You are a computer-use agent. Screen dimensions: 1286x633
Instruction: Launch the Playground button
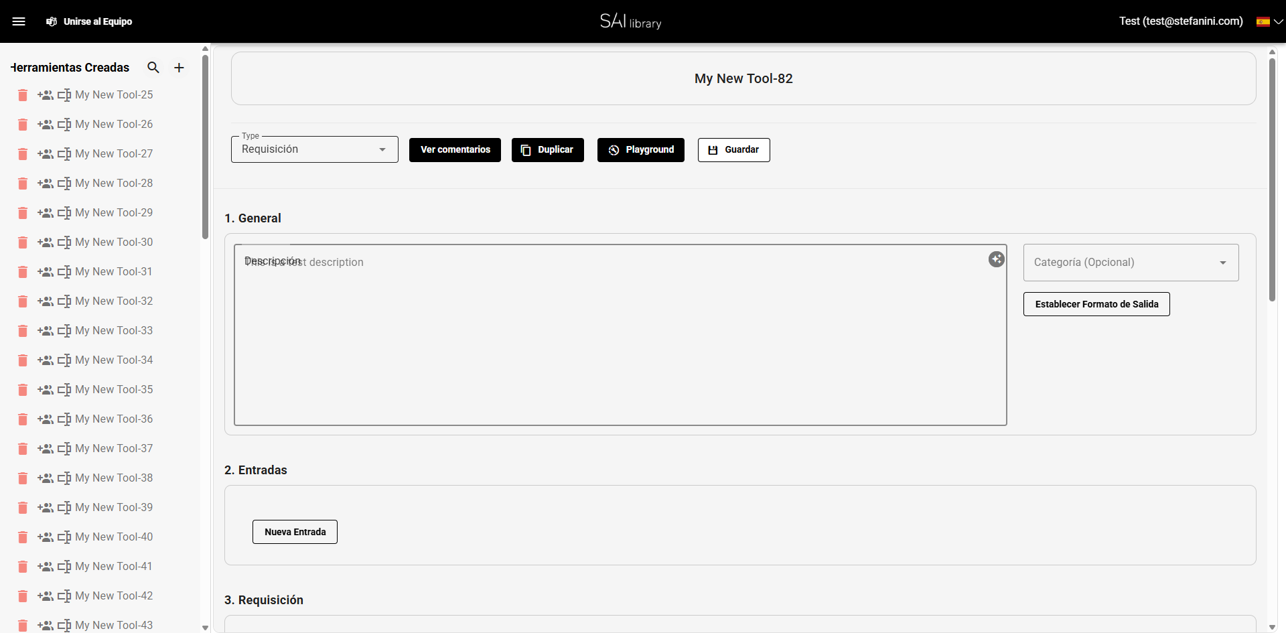640,150
